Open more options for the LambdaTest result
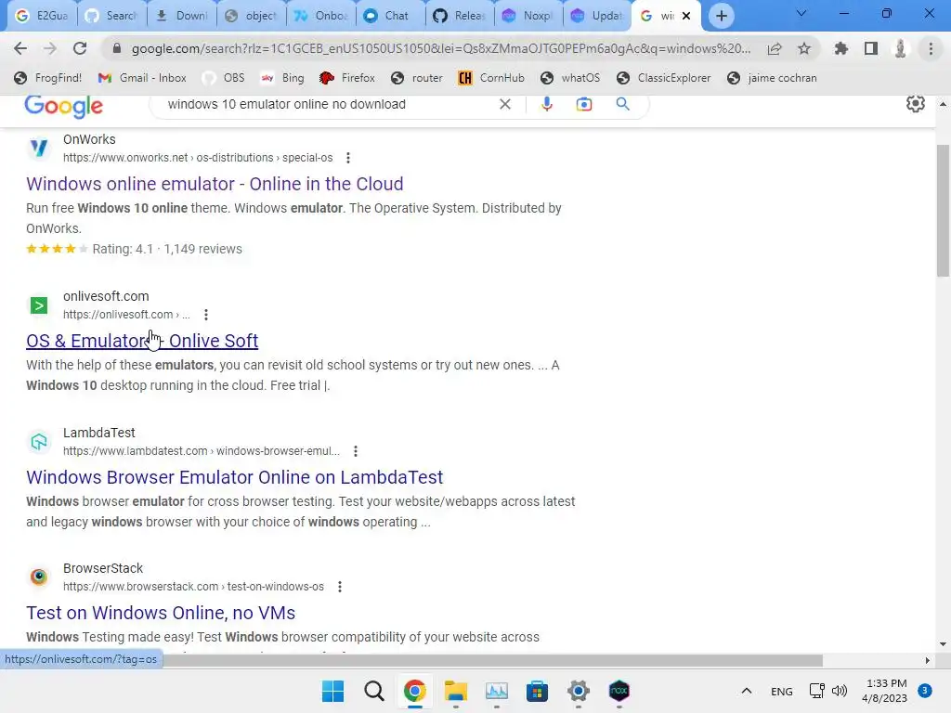The height and width of the screenshot is (713, 951). tap(356, 451)
